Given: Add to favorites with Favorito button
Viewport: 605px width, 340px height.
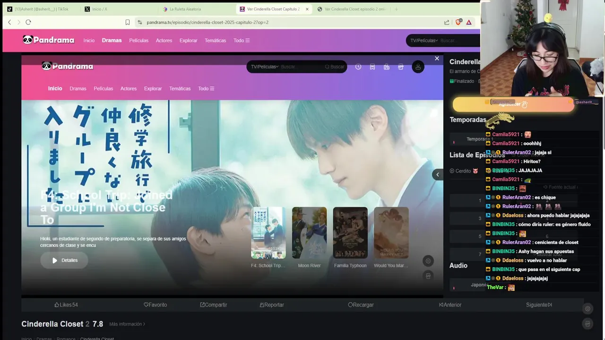Looking at the screenshot, I should tap(156, 305).
